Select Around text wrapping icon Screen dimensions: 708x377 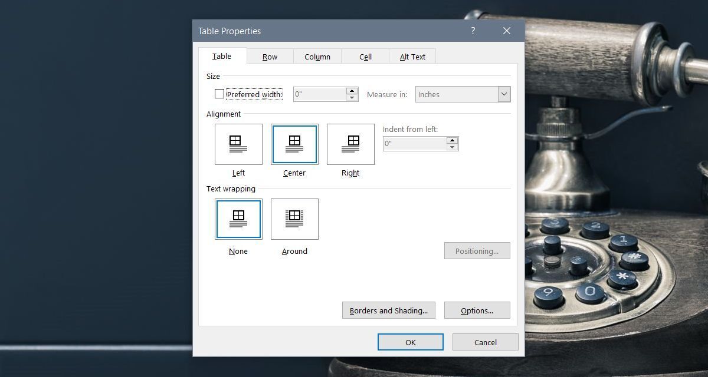pos(294,219)
